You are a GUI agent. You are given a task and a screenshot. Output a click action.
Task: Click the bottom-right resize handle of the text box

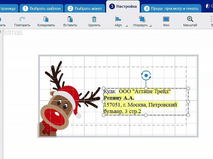click(188, 115)
